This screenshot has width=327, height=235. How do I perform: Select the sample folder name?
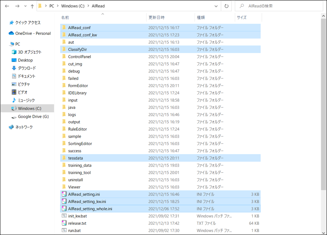coord(74,137)
